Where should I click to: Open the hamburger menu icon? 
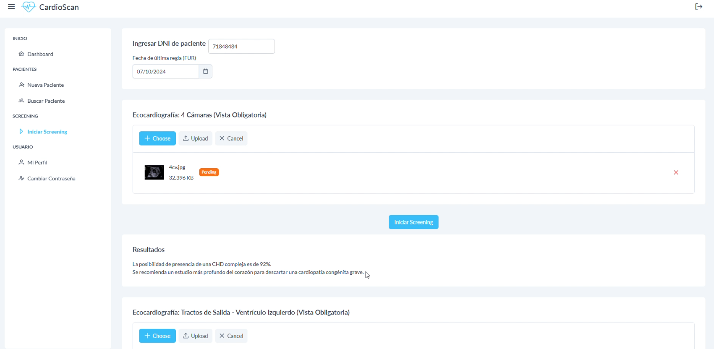point(11,7)
